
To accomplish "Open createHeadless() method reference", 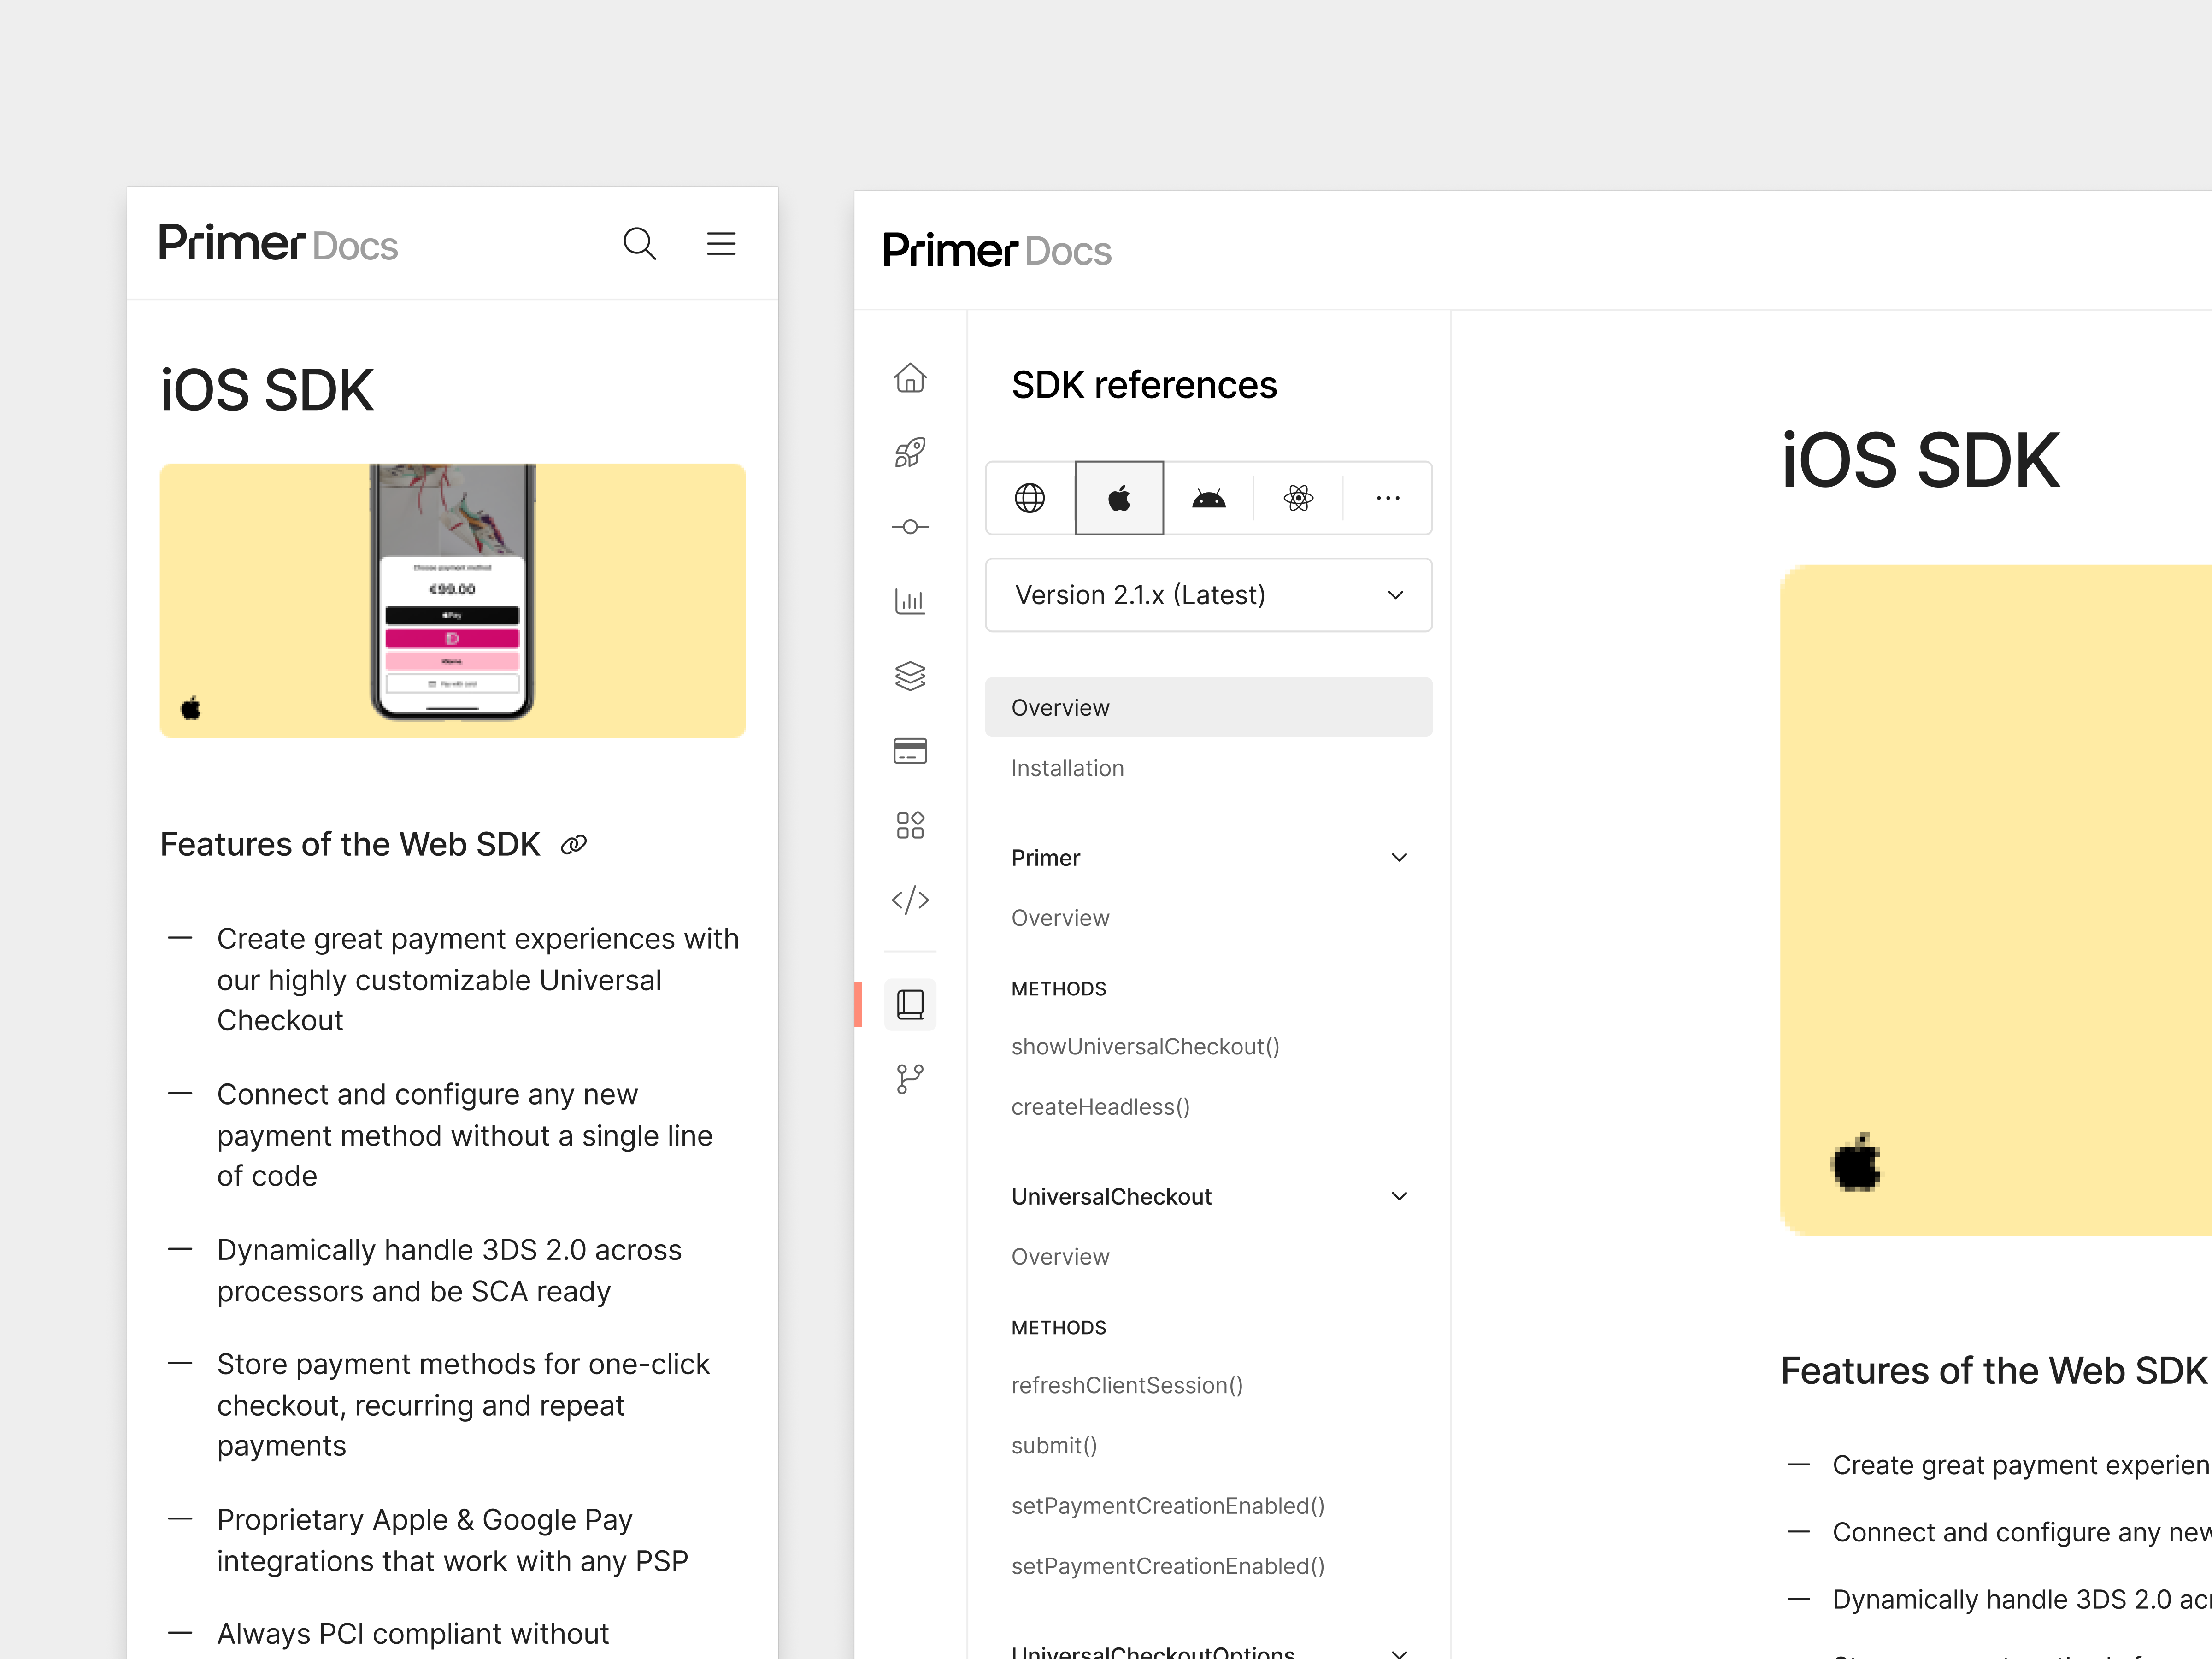I will [1100, 1107].
